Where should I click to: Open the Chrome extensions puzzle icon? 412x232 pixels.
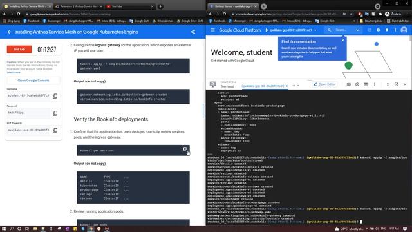tap(380, 14)
